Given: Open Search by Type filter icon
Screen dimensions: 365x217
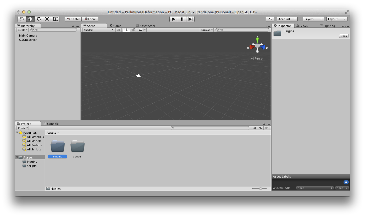Looking at the screenshot, I should [255, 128].
